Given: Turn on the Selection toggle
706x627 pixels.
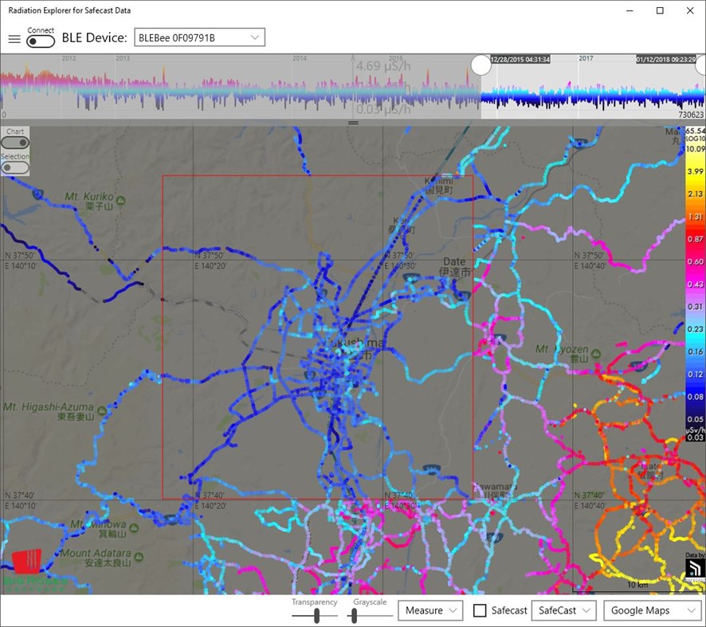Looking at the screenshot, I should [15, 167].
